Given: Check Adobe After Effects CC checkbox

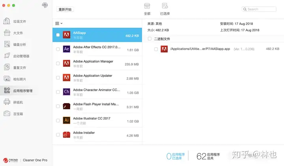Looking at the screenshot, I should click(x=58, y=49).
